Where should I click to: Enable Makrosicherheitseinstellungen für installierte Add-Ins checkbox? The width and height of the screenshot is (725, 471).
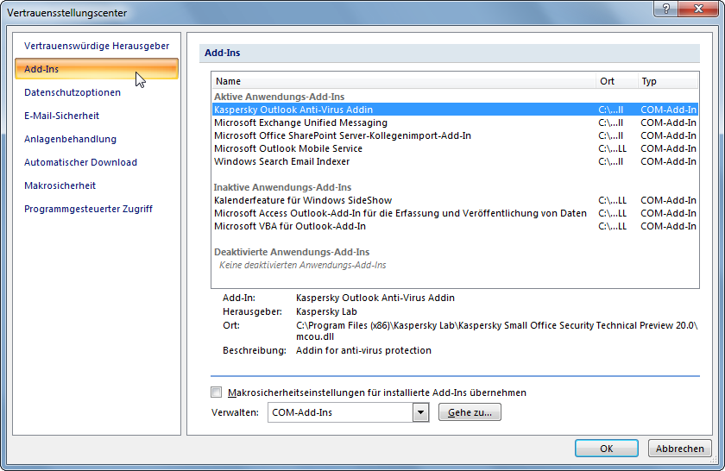(217, 392)
